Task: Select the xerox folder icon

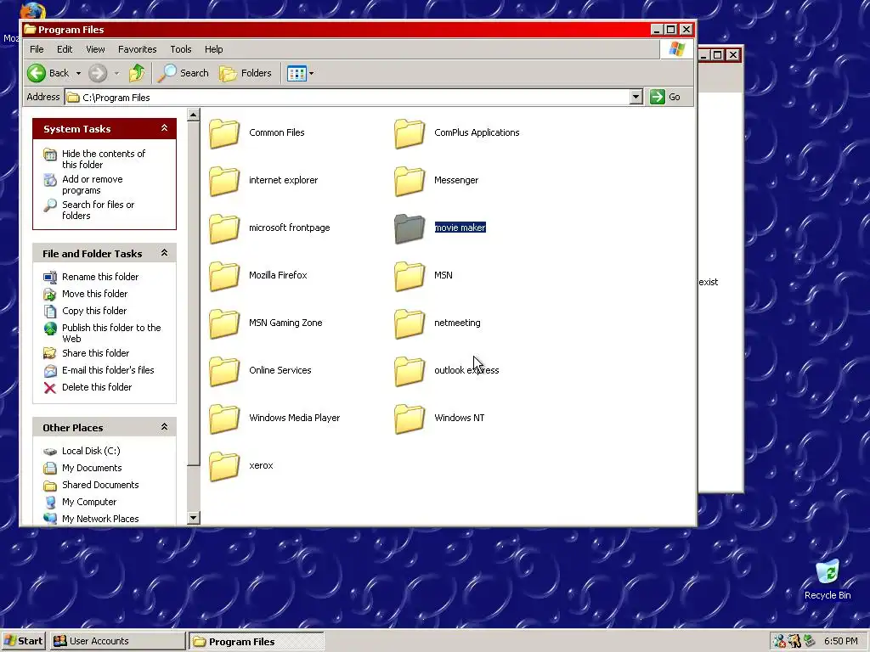Action: 224,466
